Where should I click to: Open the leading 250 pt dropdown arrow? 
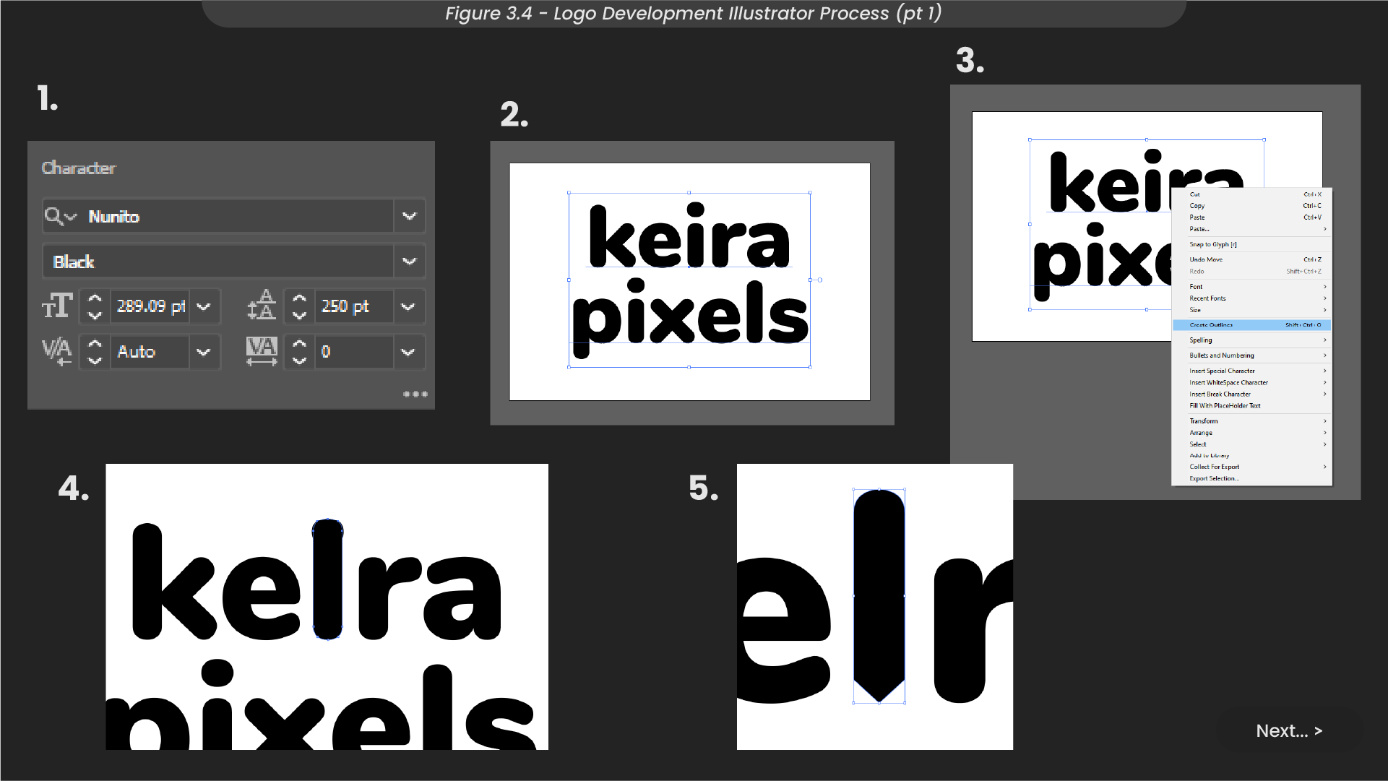pos(408,306)
